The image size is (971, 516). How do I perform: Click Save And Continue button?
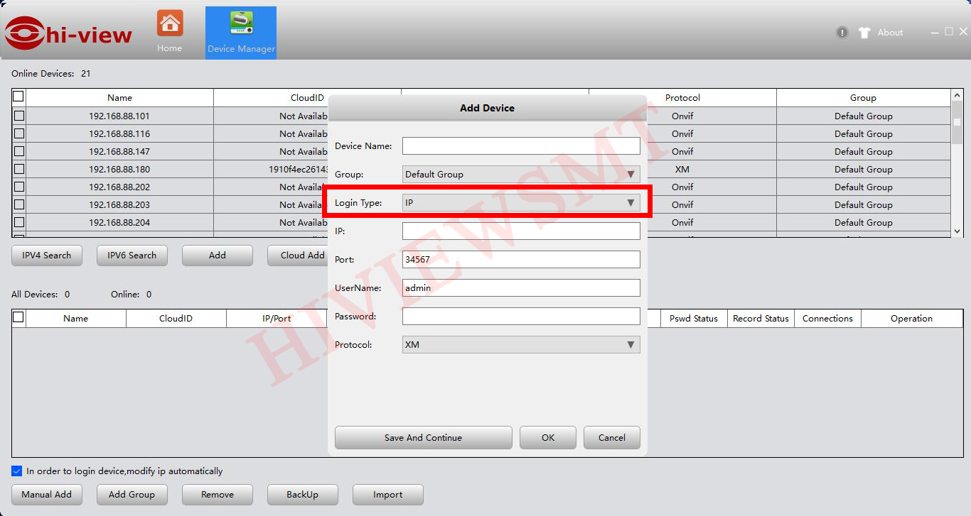coord(423,438)
